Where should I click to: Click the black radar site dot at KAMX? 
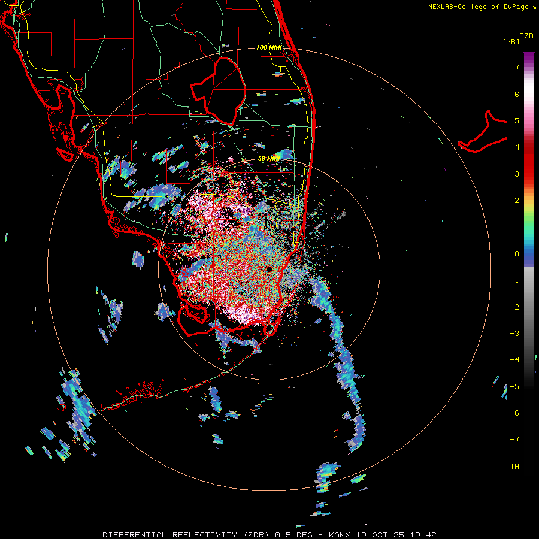(x=269, y=269)
